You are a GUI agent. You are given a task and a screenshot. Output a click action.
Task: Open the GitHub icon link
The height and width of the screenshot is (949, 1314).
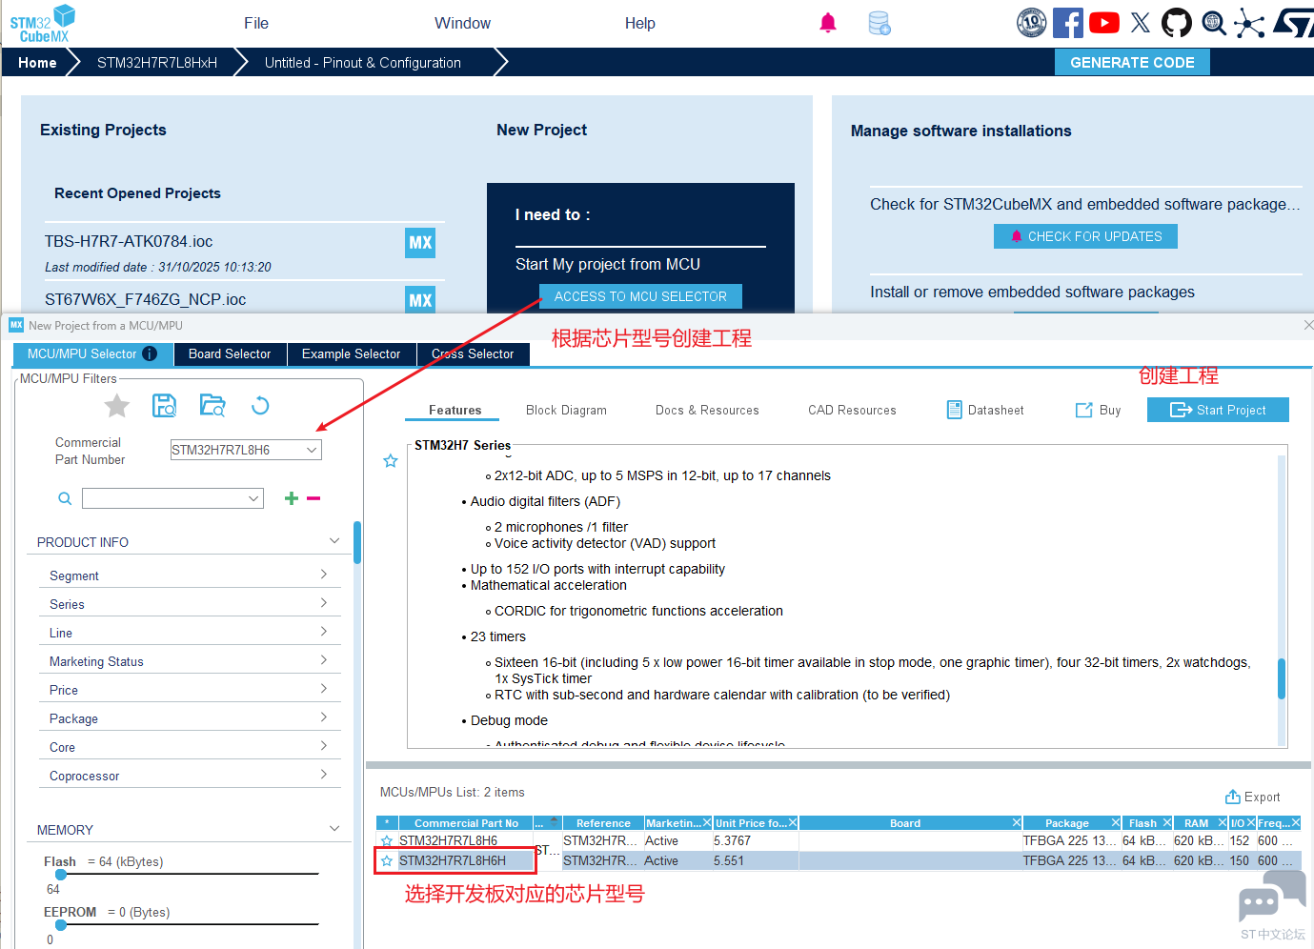pyautogui.click(x=1177, y=23)
